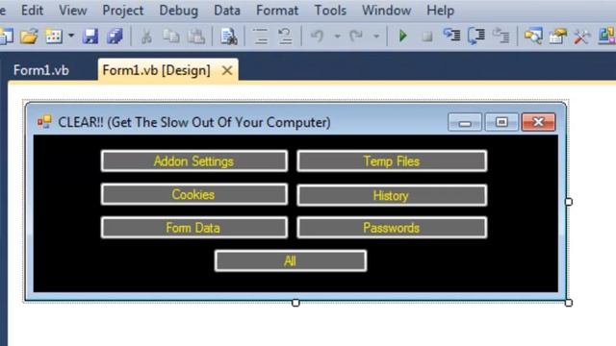Click the Uncomment Lines icon
Screen dimensions: 616x346
285,37
